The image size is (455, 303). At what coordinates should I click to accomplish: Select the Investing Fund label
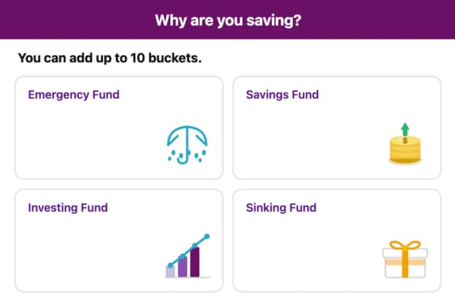[67, 208]
